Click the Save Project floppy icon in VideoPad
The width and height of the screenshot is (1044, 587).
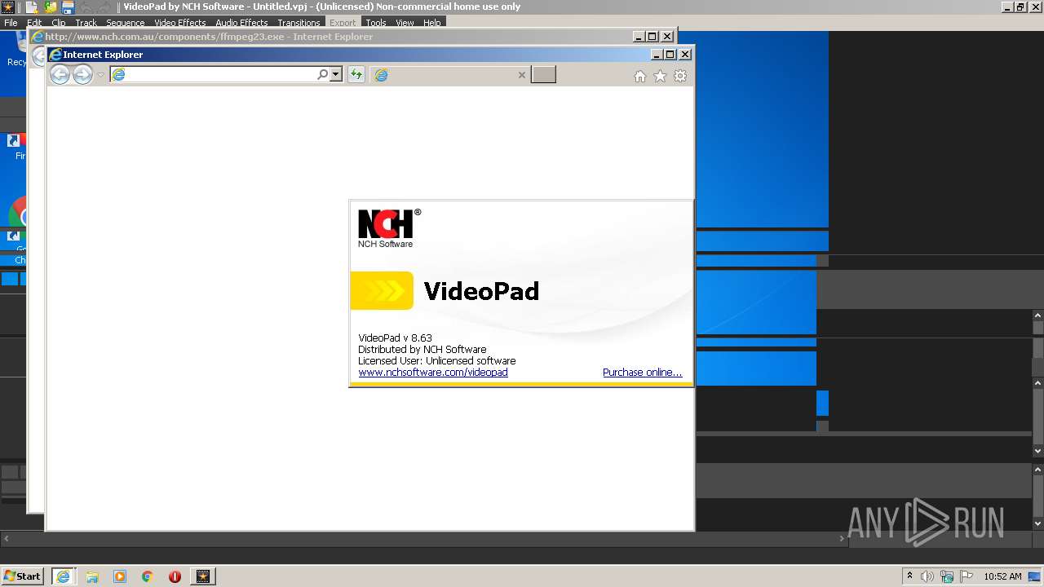click(x=69, y=7)
